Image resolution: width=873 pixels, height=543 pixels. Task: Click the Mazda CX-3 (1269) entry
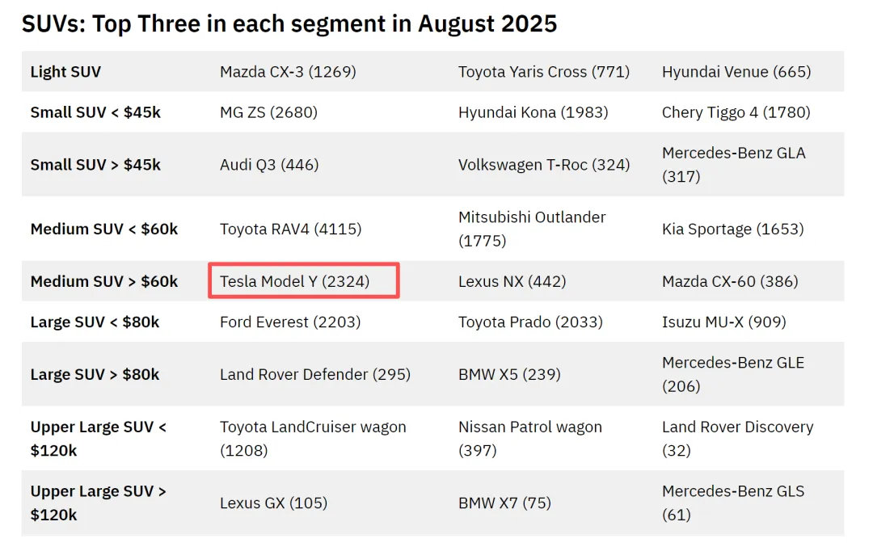coord(288,72)
